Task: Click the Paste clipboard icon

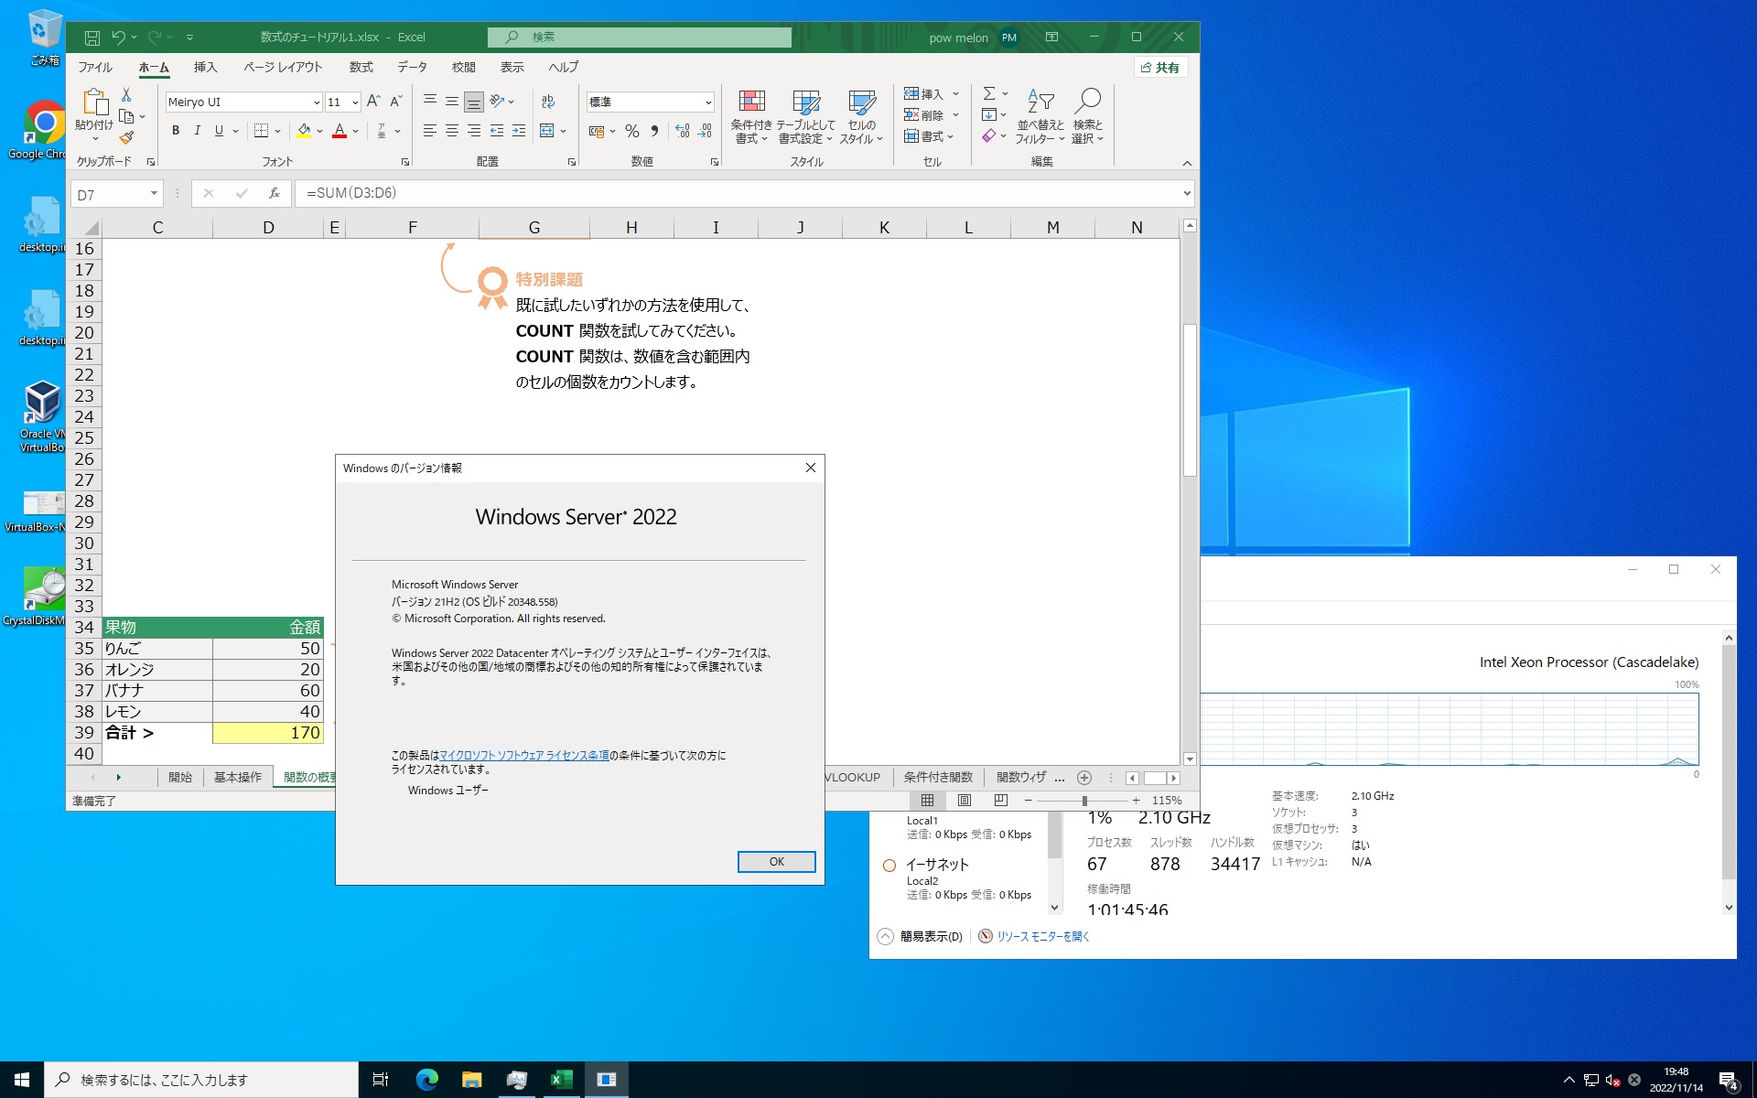Action: click(x=94, y=102)
